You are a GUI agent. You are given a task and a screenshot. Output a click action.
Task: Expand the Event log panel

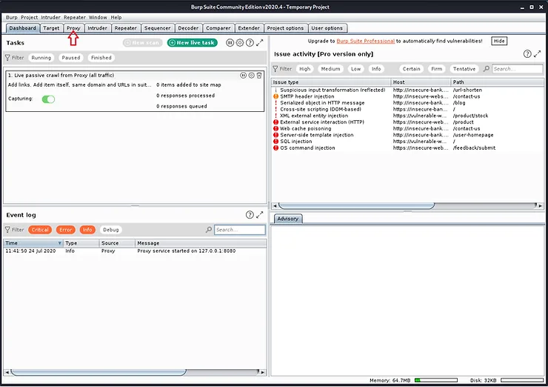[x=260, y=215]
